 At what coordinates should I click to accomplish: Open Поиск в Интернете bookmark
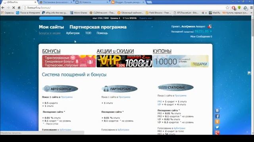point(28,13)
